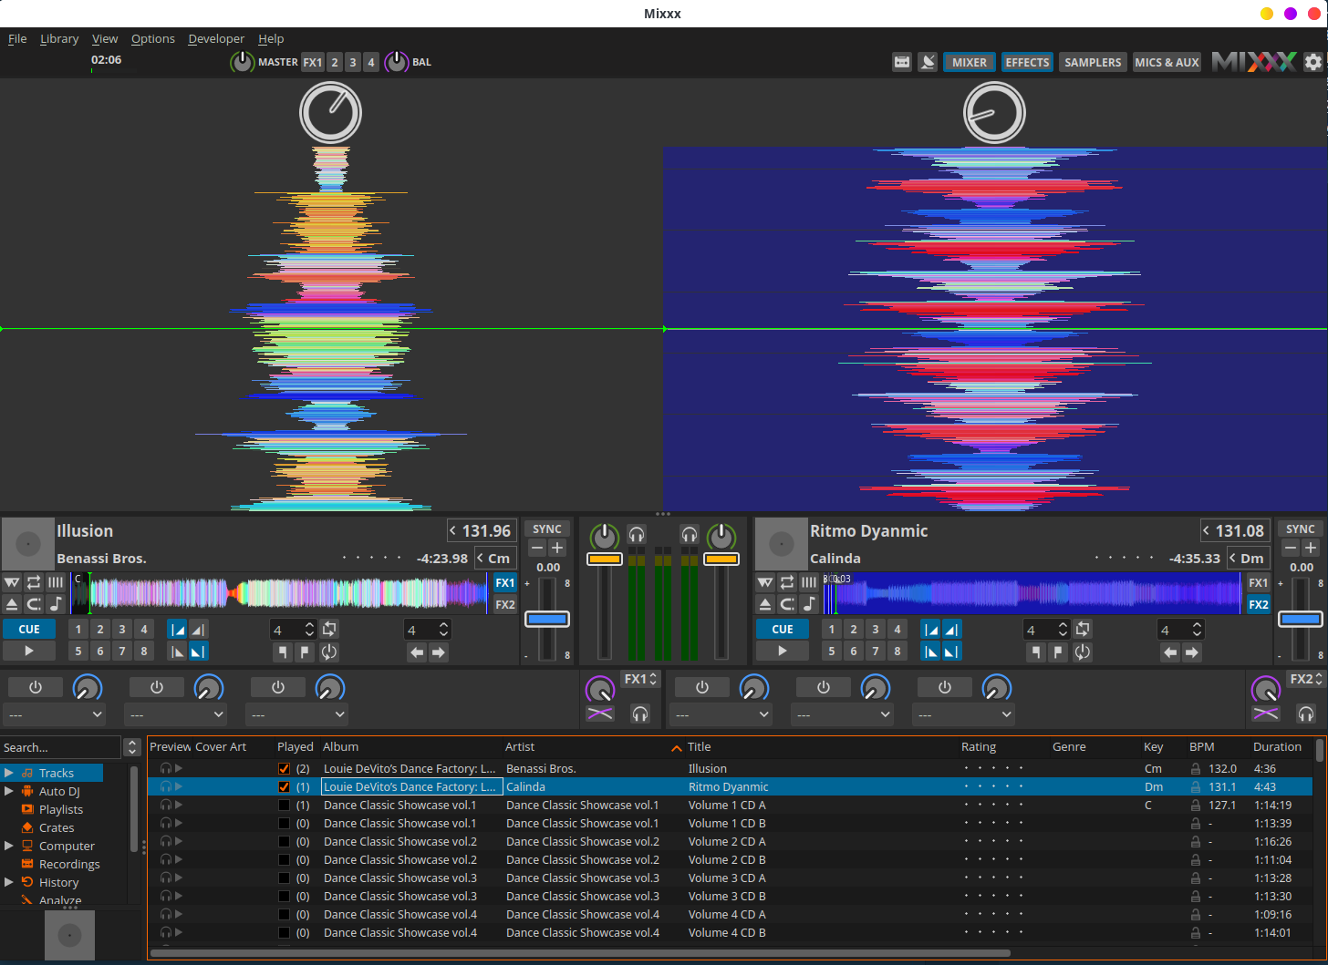
Task: Set loop-in marker on Ritmo Dyanmic deck
Action: pos(1035,652)
